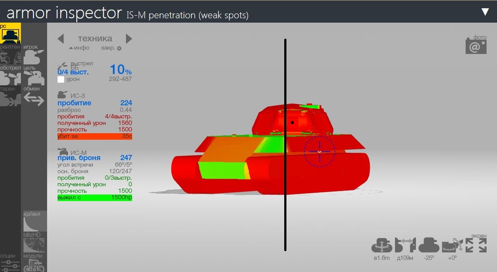Switch to таран ramming mode
497x272 pixels.
pyautogui.click(x=10, y=97)
